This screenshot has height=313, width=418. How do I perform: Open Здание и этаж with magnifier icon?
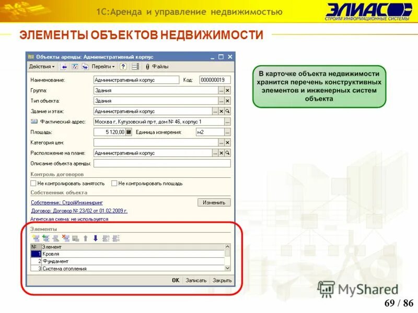point(227,111)
